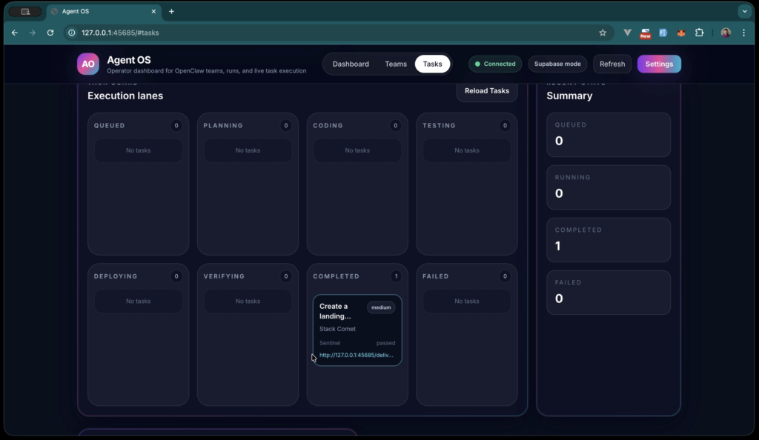Open the extension with the red New badge
The height and width of the screenshot is (440, 759).
[643, 33]
